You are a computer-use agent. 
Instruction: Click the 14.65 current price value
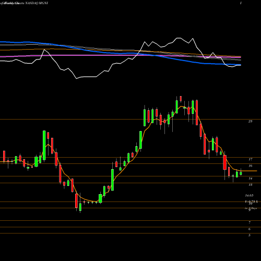tap(249, 196)
